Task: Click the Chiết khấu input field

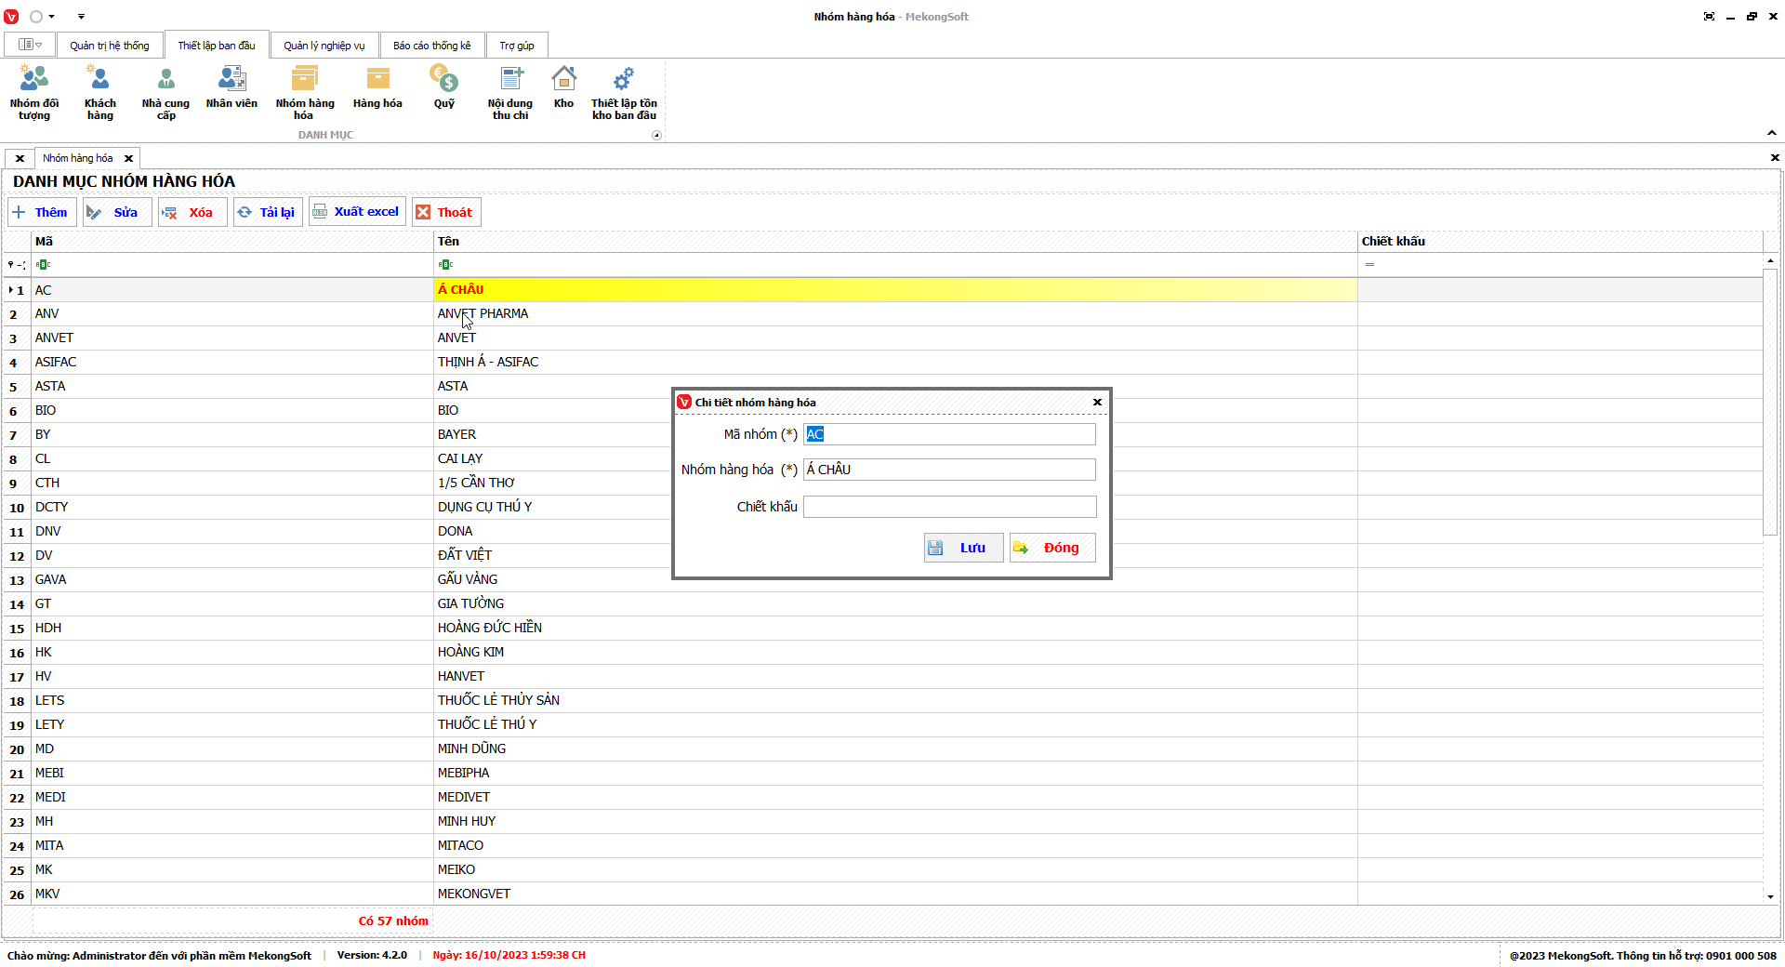Action: 949,507
